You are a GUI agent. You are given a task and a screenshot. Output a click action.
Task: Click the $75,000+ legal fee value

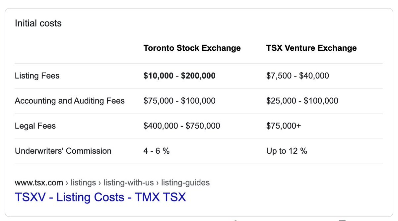coord(284,126)
